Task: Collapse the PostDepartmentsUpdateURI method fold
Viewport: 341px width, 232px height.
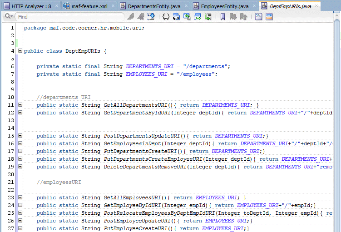Action: click(x=20, y=136)
